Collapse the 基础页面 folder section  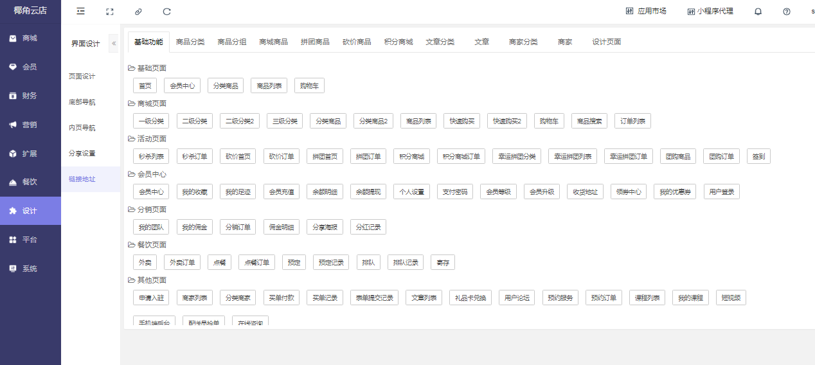[x=131, y=68]
